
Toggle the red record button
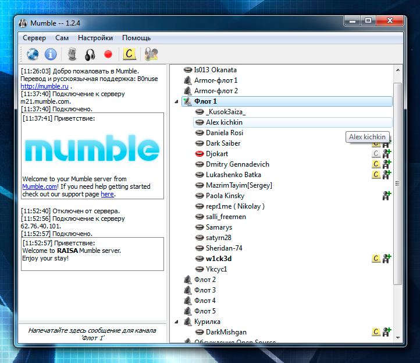click(108, 54)
